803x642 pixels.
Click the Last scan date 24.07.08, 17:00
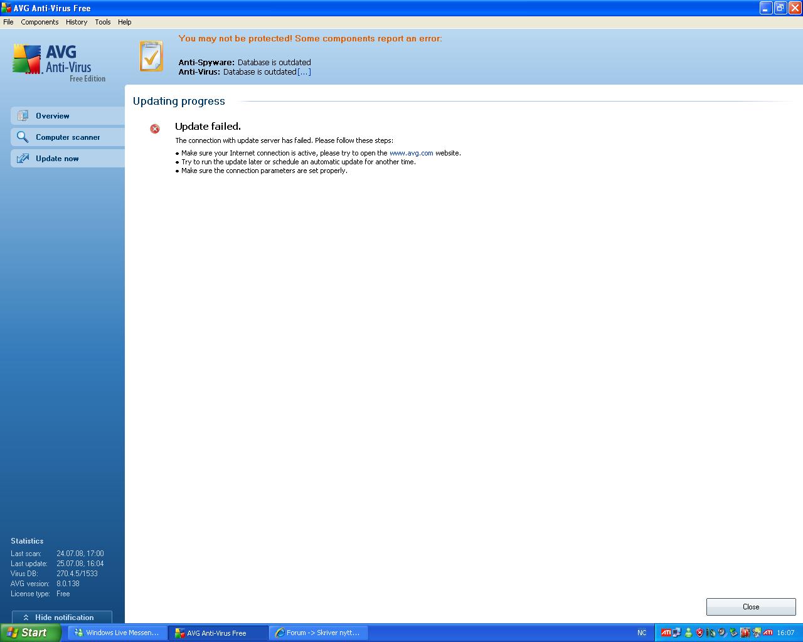pos(80,554)
